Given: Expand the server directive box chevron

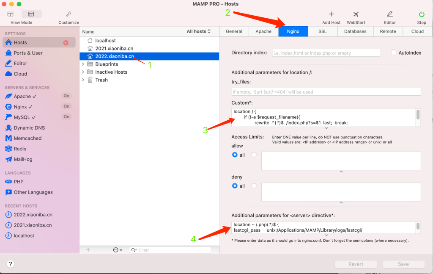Looking at the screenshot, I should [x=326, y=235].
